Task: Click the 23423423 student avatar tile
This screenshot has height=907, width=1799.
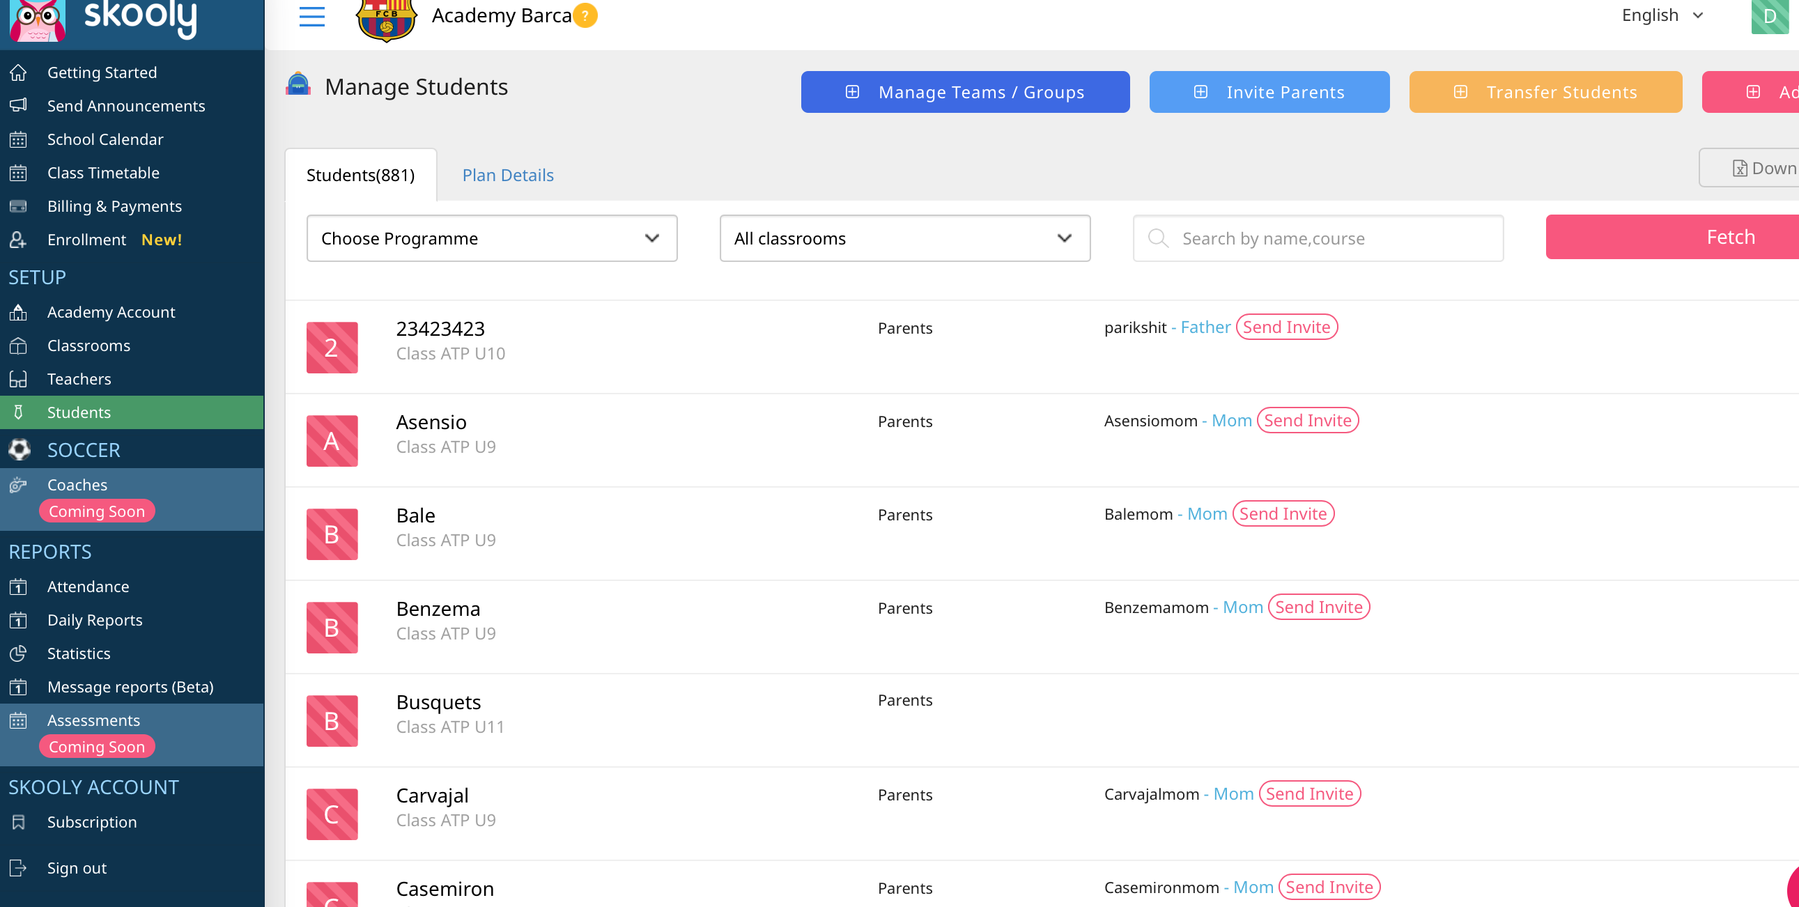Action: (x=332, y=347)
